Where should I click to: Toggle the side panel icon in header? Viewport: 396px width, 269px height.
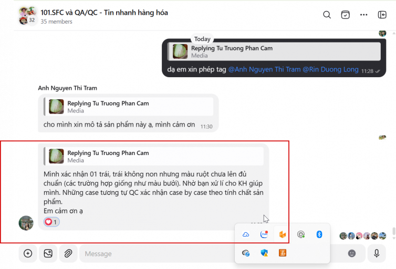coord(382,15)
